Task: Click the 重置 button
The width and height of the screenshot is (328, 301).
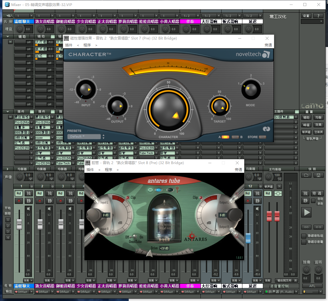Action: (x=309, y=112)
